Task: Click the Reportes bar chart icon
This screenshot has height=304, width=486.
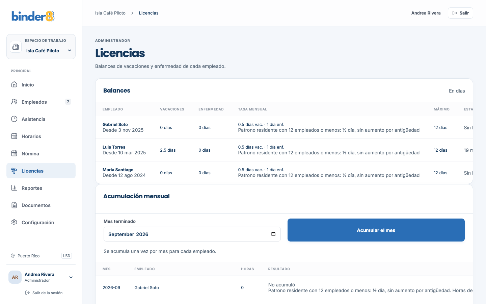Action: [x=14, y=188]
